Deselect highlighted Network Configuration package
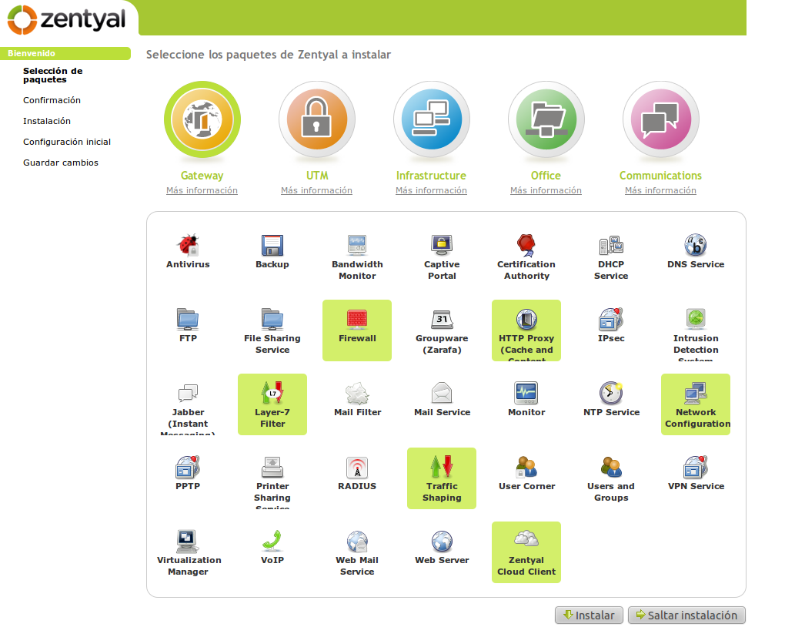 pos(696,404)
